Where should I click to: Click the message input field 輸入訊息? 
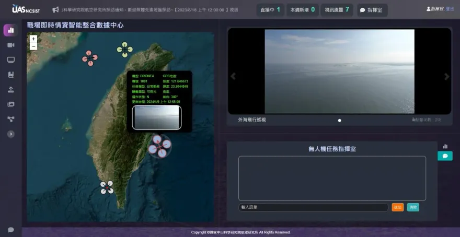313,207
